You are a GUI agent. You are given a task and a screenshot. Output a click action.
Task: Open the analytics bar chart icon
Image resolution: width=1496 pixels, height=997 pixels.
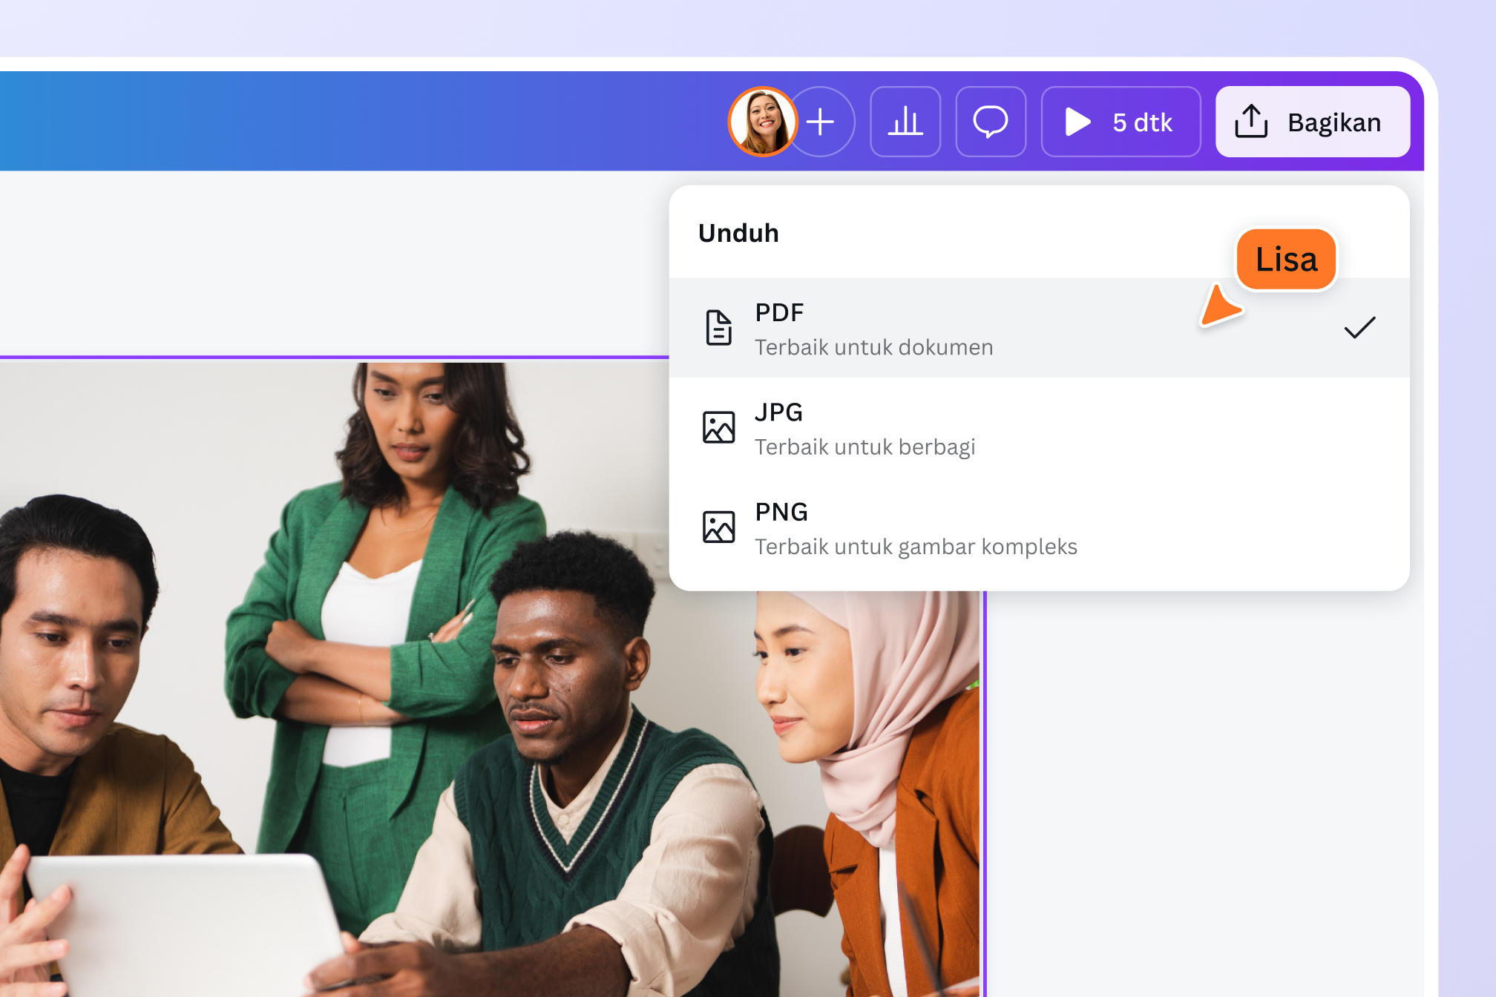[x=905, y=122]
